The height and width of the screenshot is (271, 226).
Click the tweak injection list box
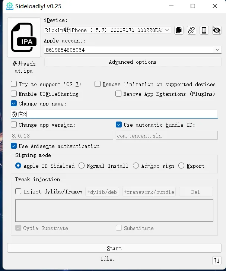(x=114, y=211)
